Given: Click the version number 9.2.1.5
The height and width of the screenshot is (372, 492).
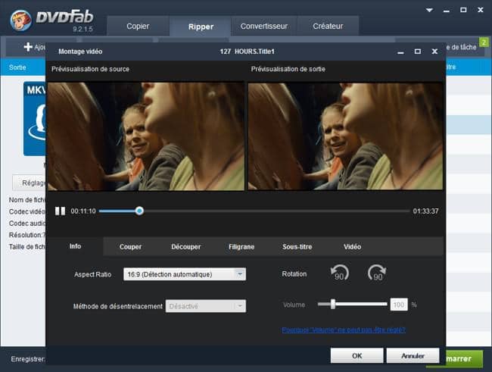Looking at the screenshot, I should pyautogui.click(x=83, y=30).
